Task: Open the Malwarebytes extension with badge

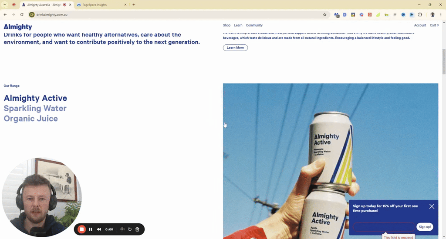Action: pos(337,15)
